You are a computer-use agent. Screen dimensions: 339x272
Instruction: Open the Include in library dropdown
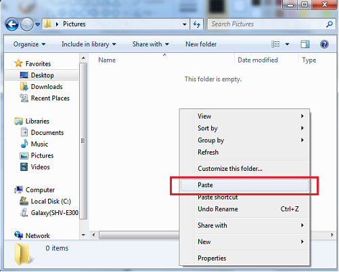[89, 44]
